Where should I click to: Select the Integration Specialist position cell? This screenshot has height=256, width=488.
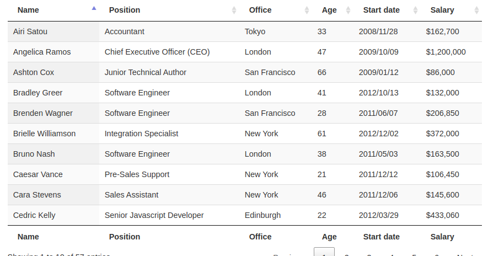click(x=141, y=134)
